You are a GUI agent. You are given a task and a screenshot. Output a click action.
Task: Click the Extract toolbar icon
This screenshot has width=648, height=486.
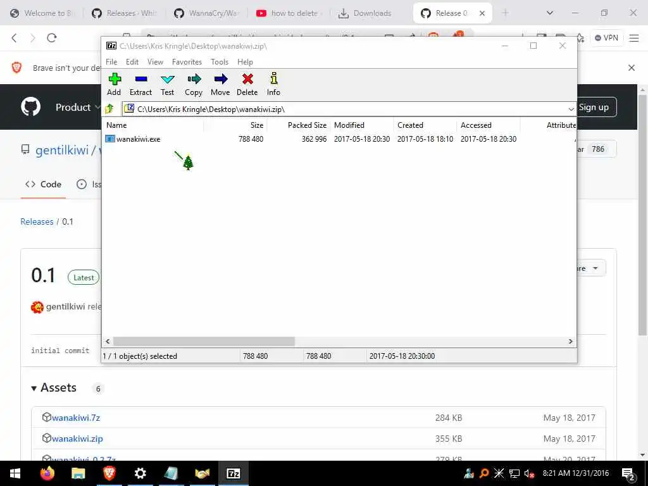tap(141, 84)
